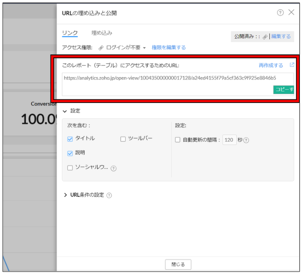
Task: Click help icon beside URL条件の設定
Action: (109, 195)
